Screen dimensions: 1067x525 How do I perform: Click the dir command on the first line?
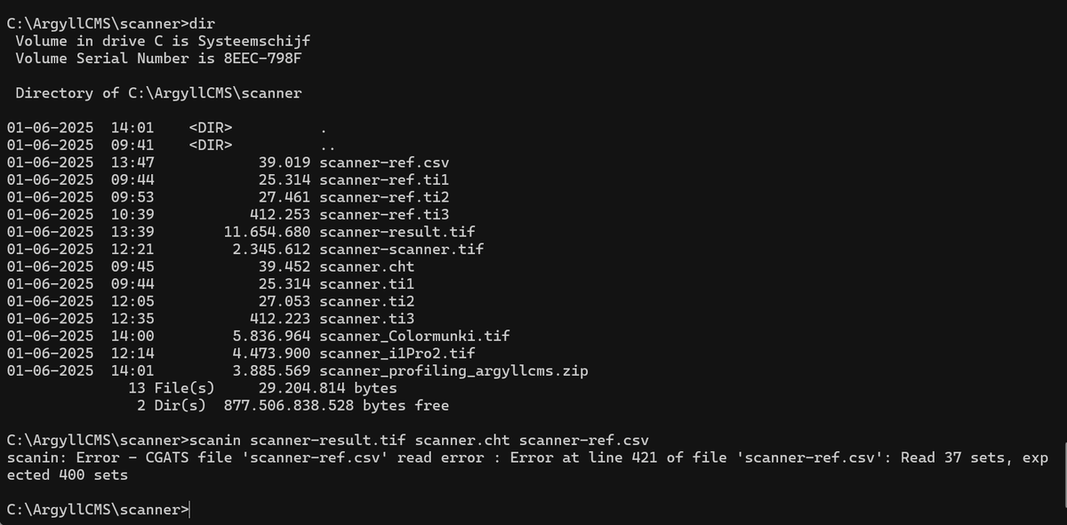point(204,24)
